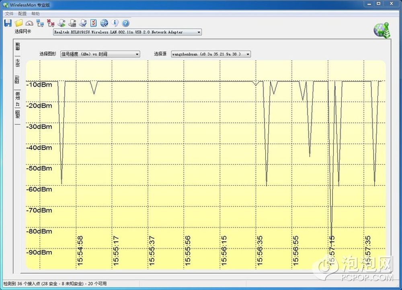
Task: Click the 15:55:37 time label
Action: (x=152, y=251)
